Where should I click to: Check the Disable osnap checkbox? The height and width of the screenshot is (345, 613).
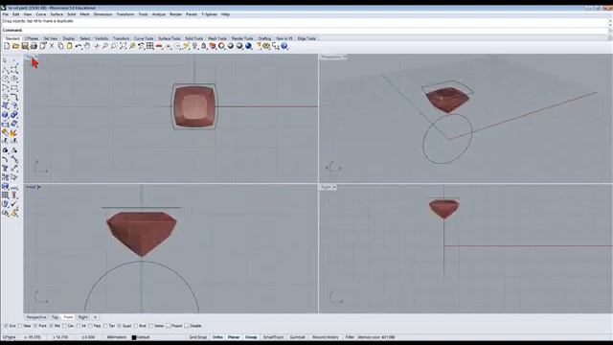(187, 326)
